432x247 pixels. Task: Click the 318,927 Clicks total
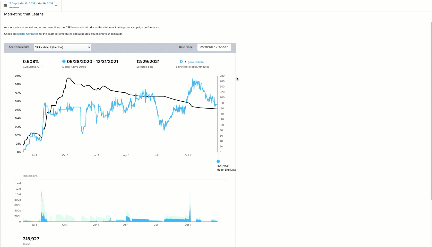[x=31, y=239]
